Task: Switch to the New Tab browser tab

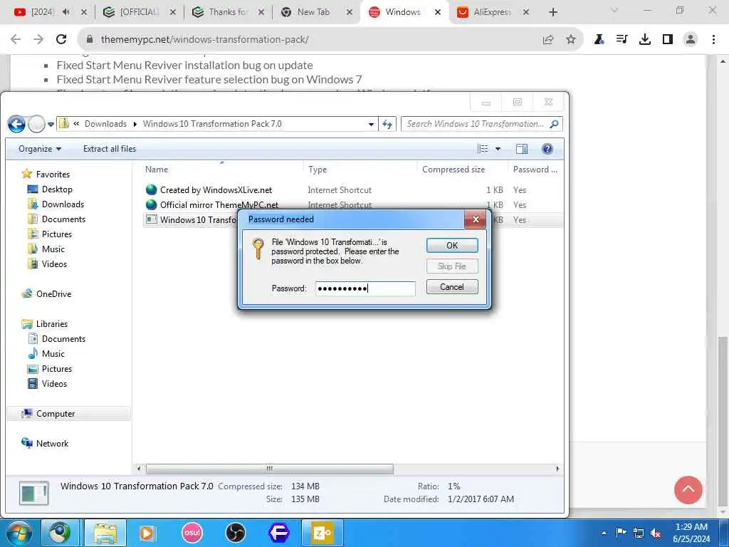Action: click(x=313, y=12)
